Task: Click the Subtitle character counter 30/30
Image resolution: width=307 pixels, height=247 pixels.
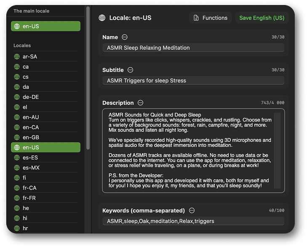Action: tap(278, 70)
